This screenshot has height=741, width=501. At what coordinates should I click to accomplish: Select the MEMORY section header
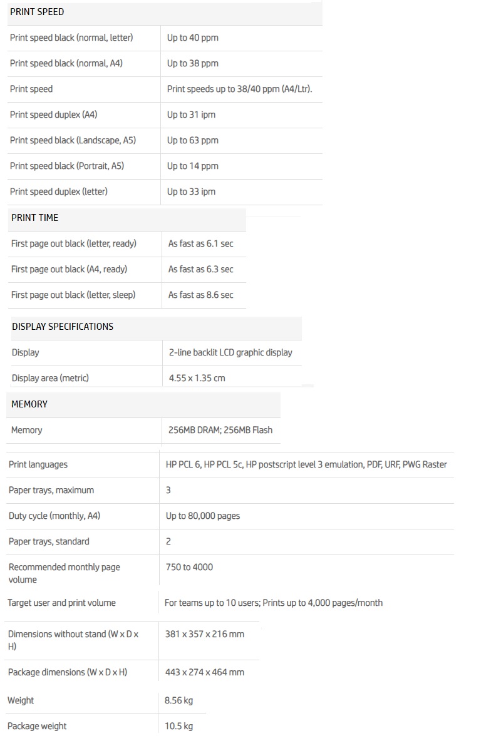[29, 404]
